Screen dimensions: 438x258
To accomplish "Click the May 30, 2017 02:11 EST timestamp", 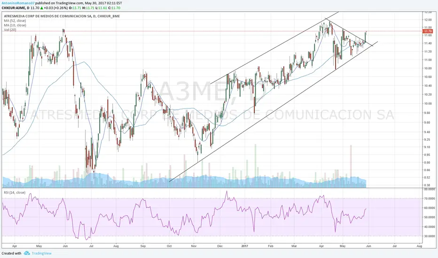I will point(104,3).
